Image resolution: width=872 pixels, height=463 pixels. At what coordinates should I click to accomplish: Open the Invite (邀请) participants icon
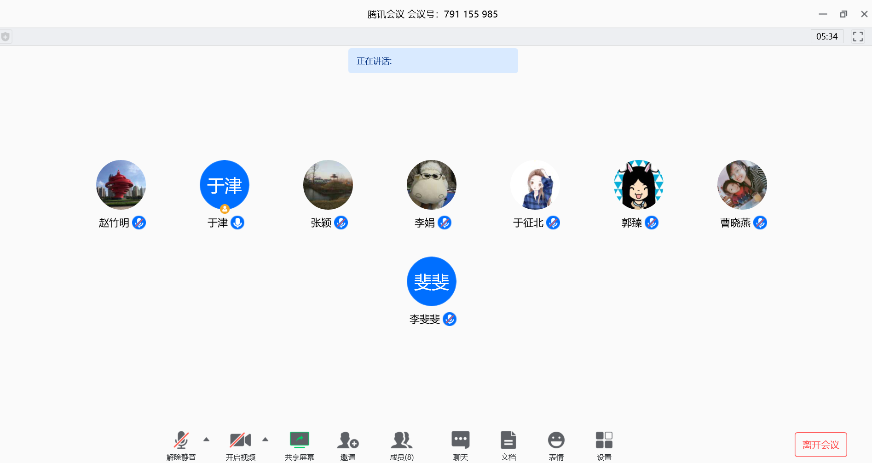[x=347, y=440]
